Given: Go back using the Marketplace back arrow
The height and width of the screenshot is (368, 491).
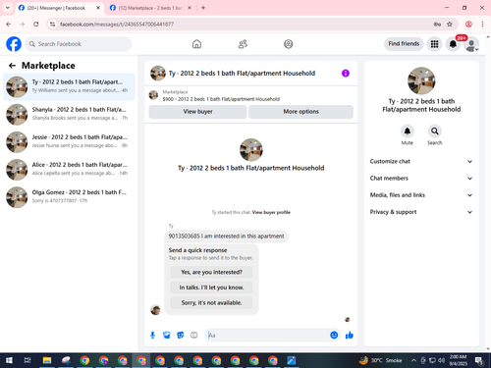Looking at the screenshot, I should click(12, 66).
